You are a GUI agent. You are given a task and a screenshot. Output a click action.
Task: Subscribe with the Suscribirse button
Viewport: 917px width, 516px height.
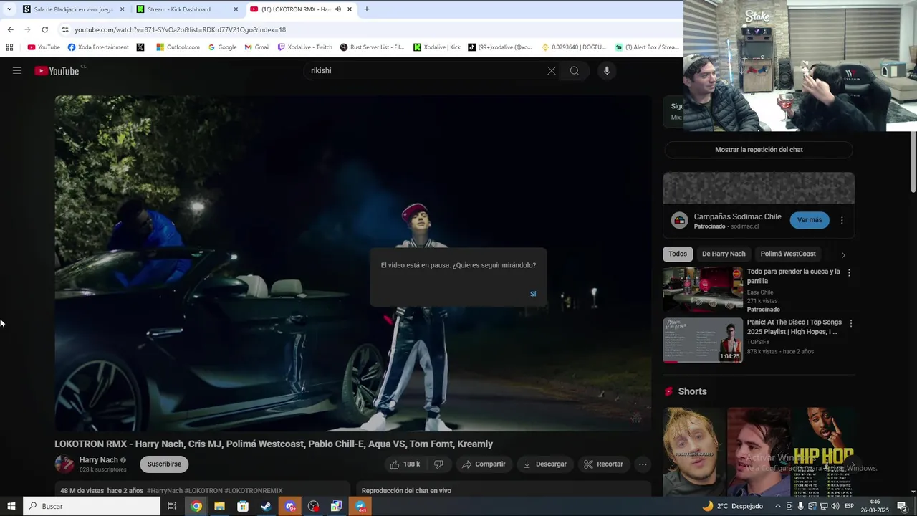point(164,464)
